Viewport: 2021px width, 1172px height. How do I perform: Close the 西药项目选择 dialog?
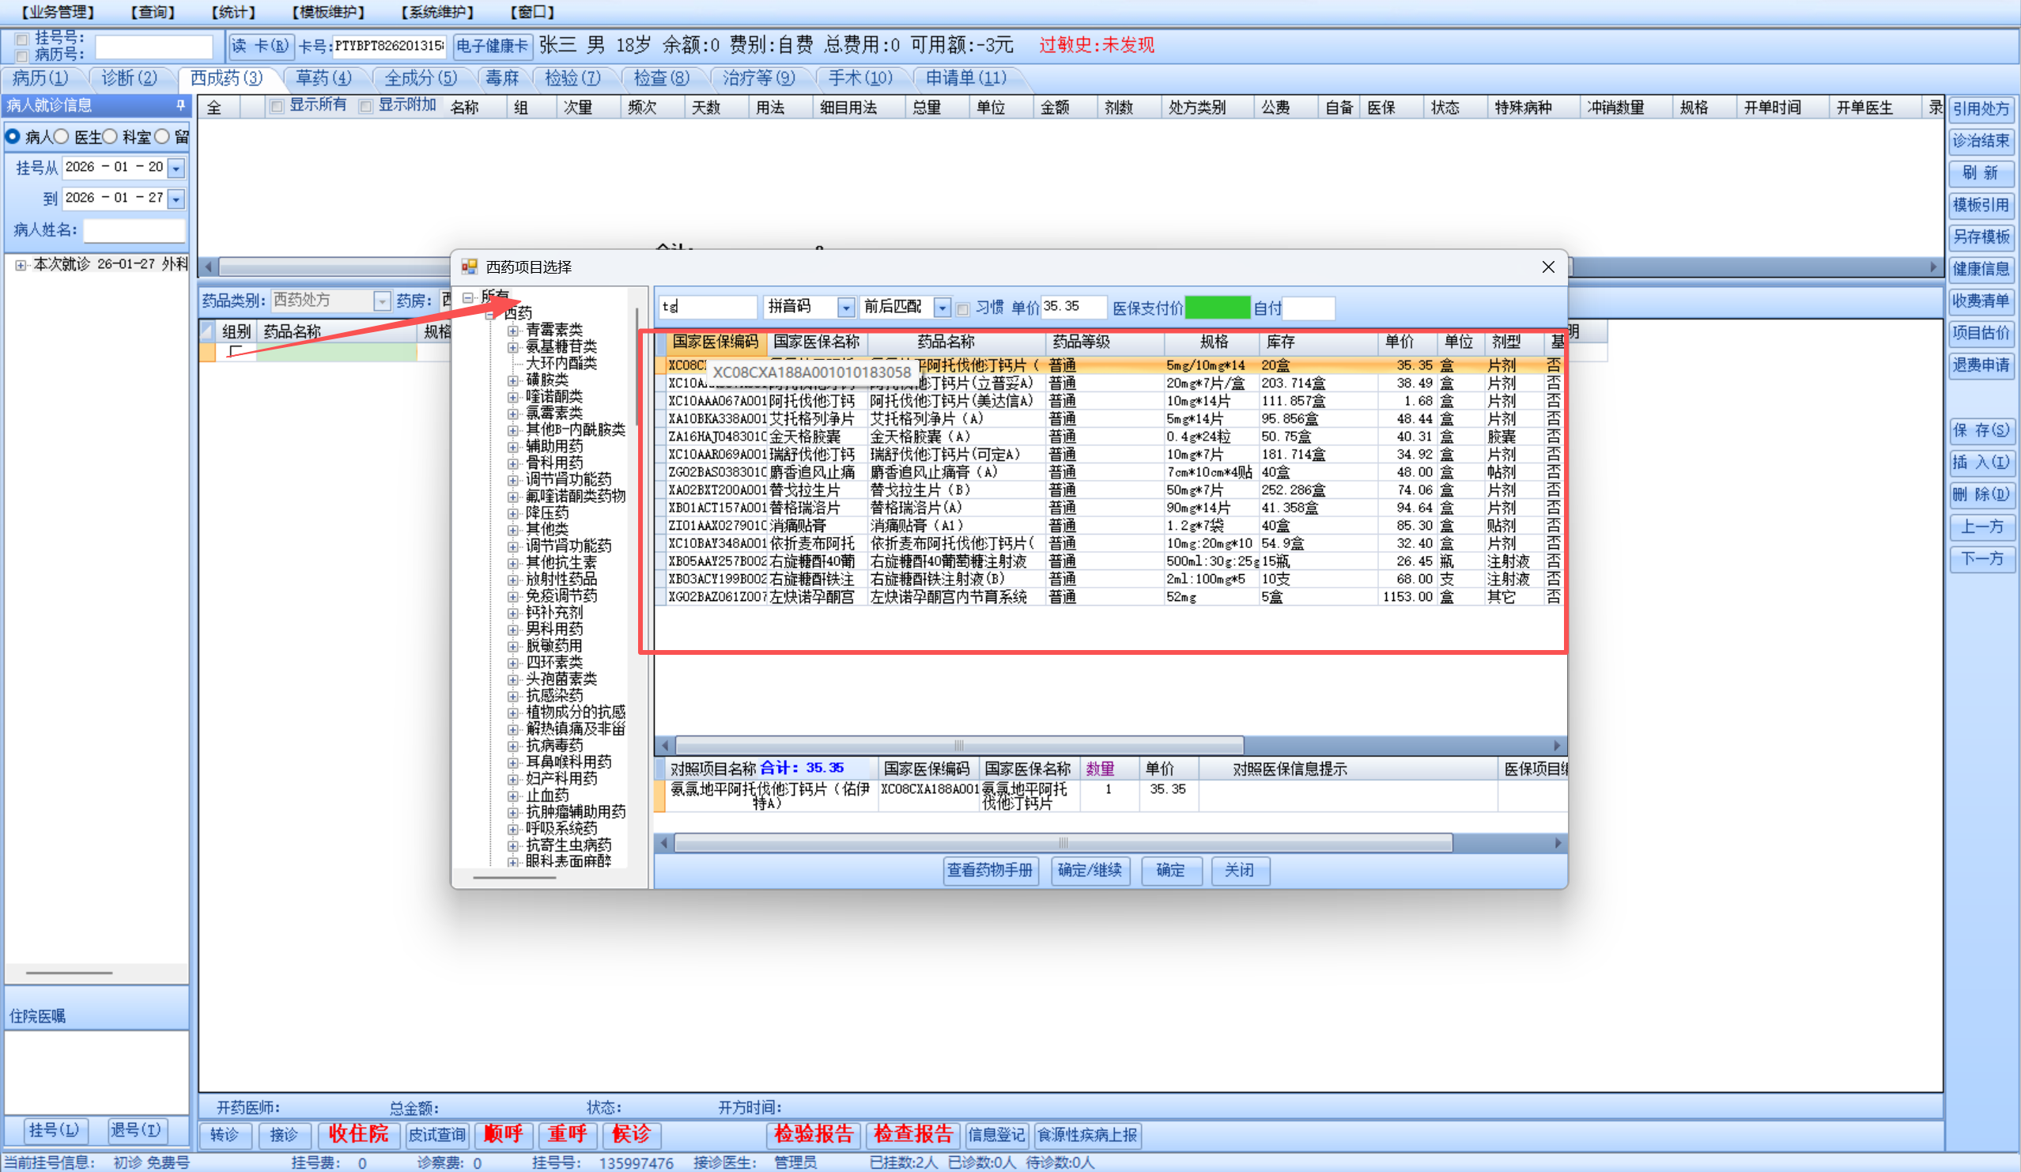click(x=1548, y=267)
